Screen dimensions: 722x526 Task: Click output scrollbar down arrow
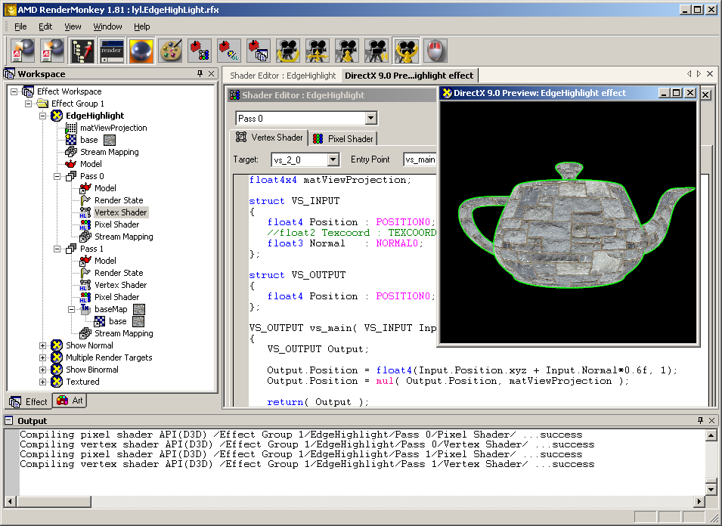(711, 490)
